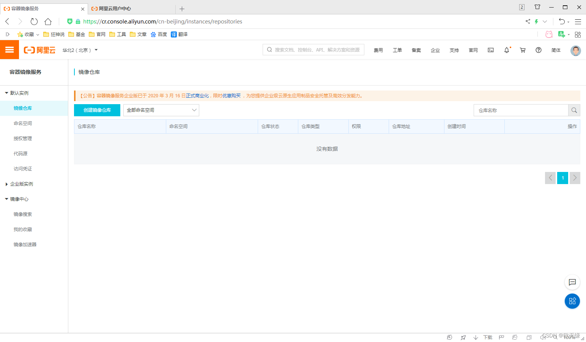586x342 pixels.
Task: Click the lightning speed mode icon
Action: click(x=536, y=22)
